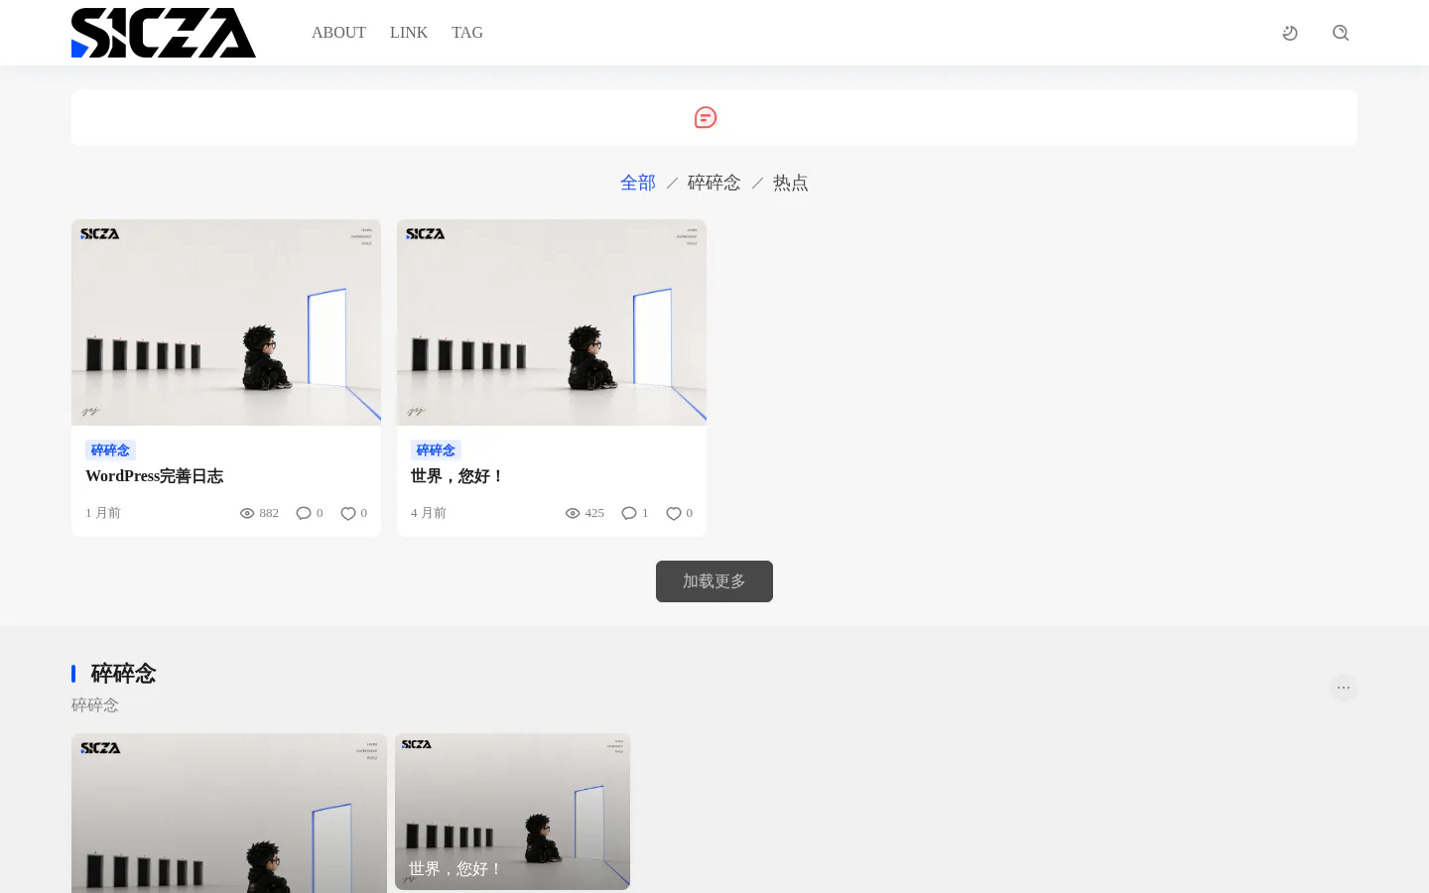The width and height of the screenshot is (1429, 893).
Task: Open the large thumbnail in 碎碎念 section
Action: coord(229,814)
